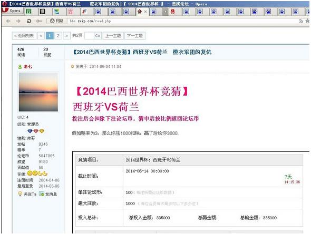Viewport: 311px width, 234px height.
Task: Click the yellow diamond medal icon
Action: pyautogui.click(x=42, y=131)
